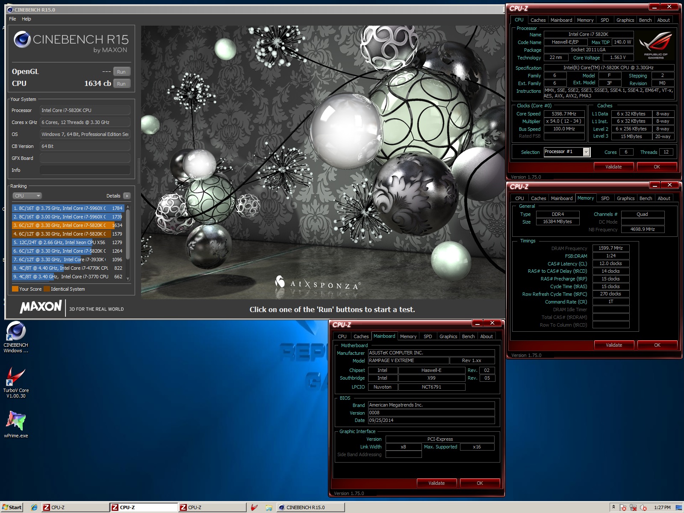The height and width of the screenshot is (513, 684).
Task: Click the RAMPAGE V EXTREME model field
Action: point(408,361)
